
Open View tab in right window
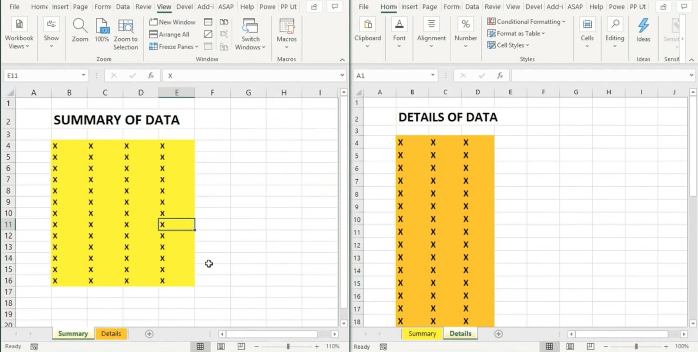coord(513,7)
